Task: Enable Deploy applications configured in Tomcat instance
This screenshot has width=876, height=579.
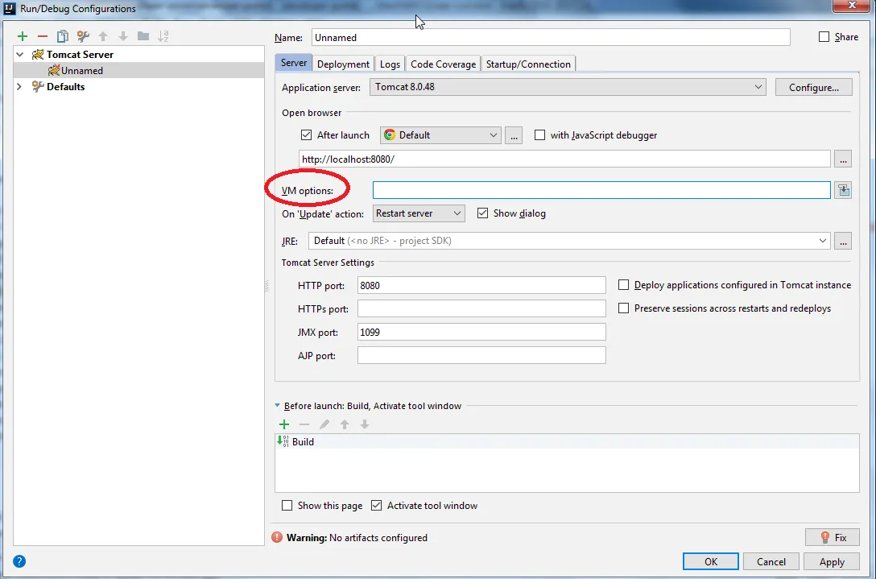Action: [623, 285]
